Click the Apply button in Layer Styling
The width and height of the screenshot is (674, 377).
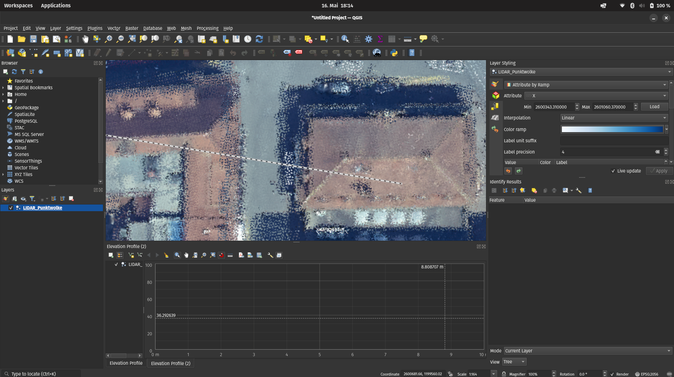point(659,171)
